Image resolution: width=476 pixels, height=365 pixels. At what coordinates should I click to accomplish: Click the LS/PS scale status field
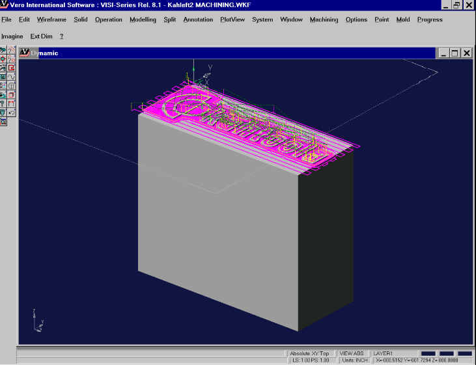pyautogui.click(x=311, y=360)
